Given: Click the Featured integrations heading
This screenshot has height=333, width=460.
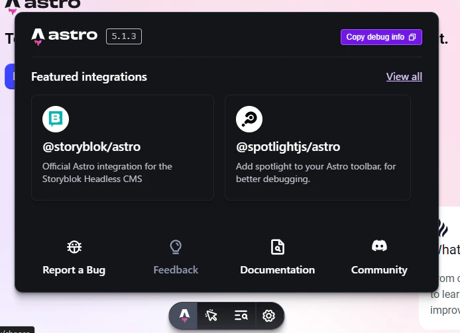Looking at the screenshot, I should pos(89,77).
